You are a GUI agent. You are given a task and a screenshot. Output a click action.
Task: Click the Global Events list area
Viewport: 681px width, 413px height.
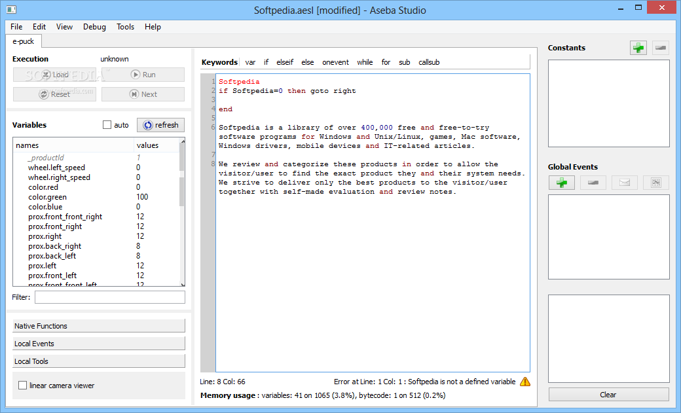point(608,237)
